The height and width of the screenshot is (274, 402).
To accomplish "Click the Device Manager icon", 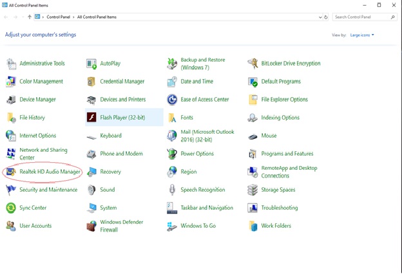I will pos(12,100).
